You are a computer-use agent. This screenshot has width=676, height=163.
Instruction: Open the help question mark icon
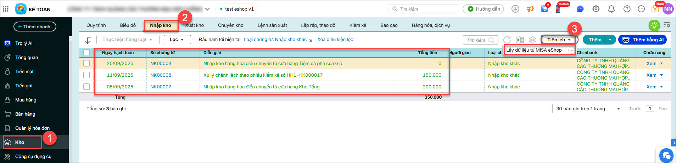[x=627, y=9]
